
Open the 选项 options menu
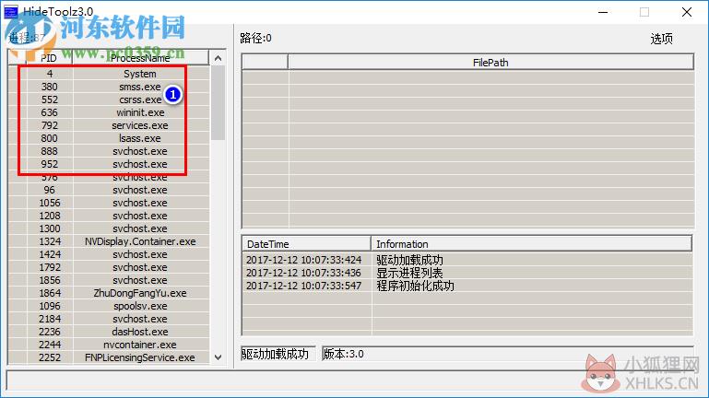pyautogui.click(x=661, y=39)
